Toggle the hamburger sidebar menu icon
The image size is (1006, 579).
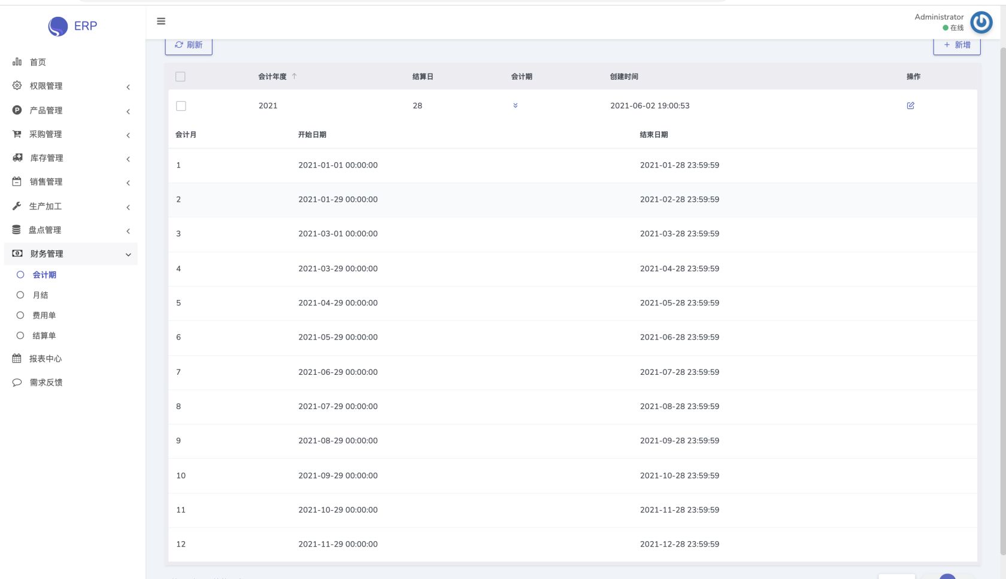point(161,21)
